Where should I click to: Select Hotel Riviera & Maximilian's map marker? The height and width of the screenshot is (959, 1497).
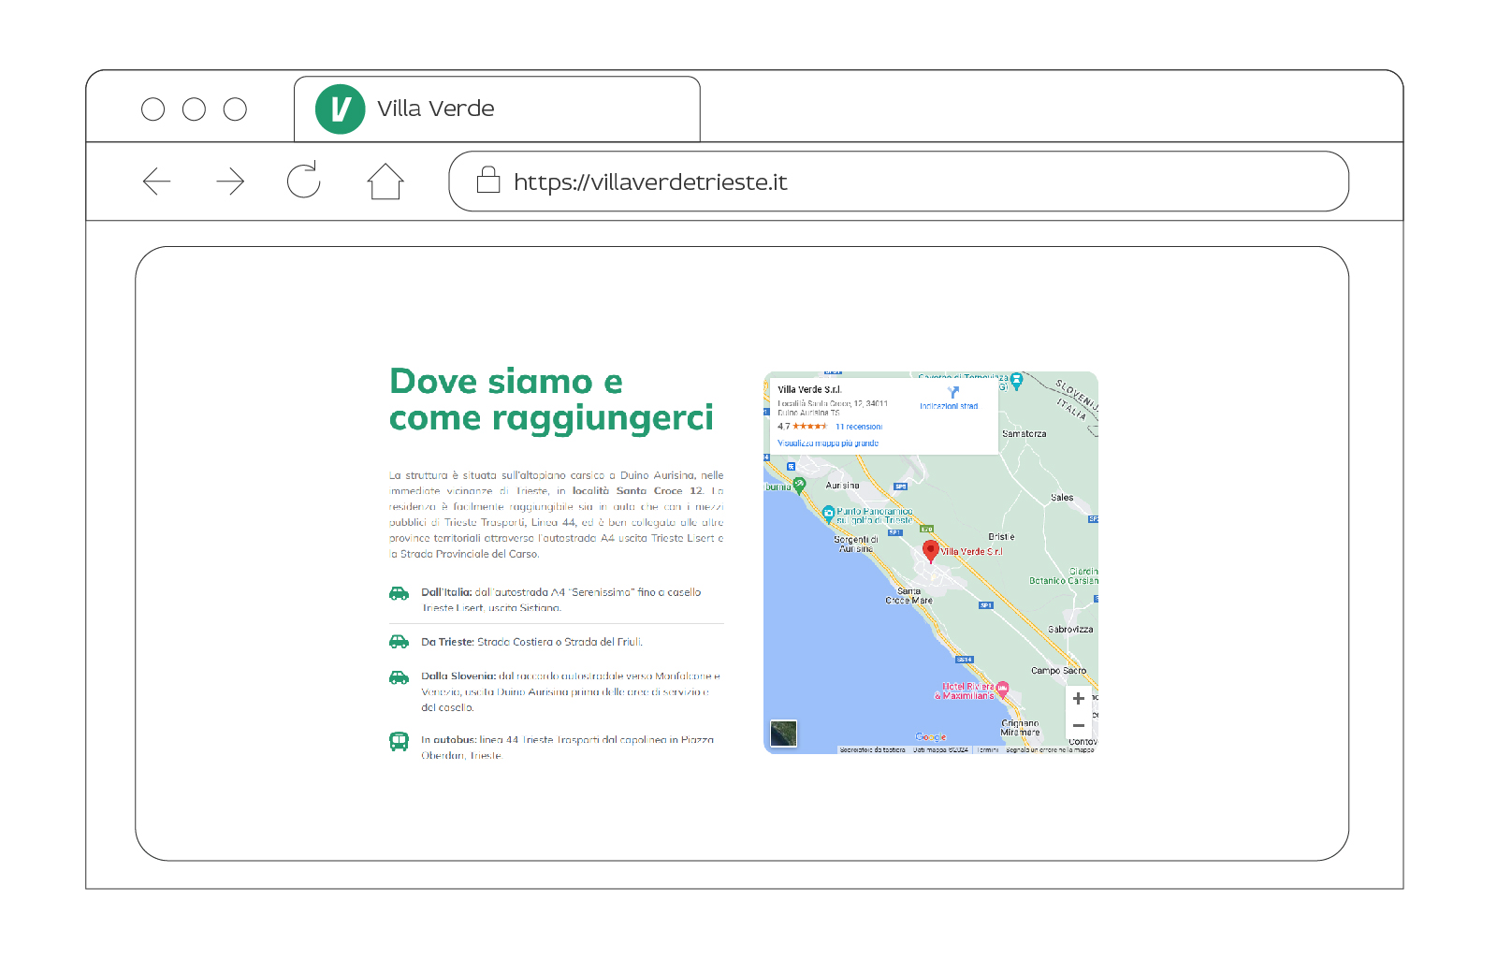[1002, 690]
